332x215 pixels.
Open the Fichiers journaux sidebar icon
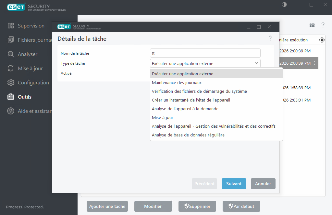click(11, 40)
